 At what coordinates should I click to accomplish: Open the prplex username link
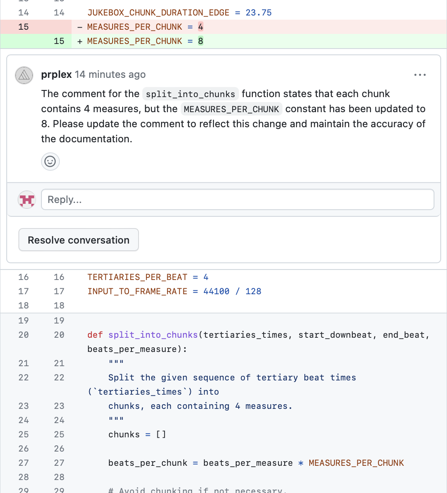click(x=57, y=74)
